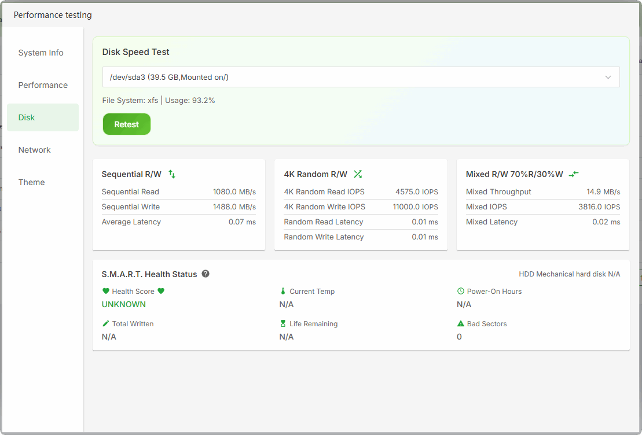
Task: Click the hourglass icon beside Life Remaining
Action: pos(283,324)
